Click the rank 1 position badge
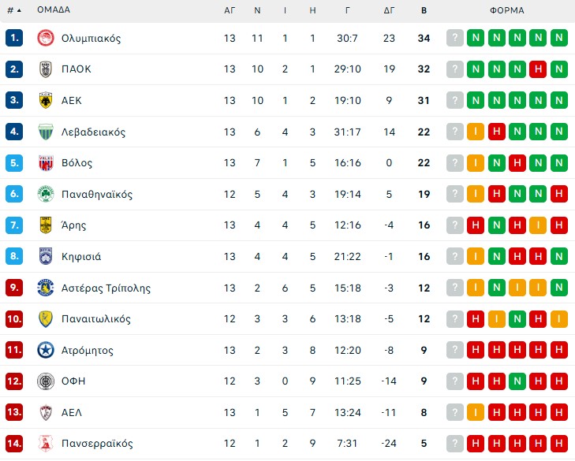The width and height of the screenshot is (575, 461). [x=14, y=38]
